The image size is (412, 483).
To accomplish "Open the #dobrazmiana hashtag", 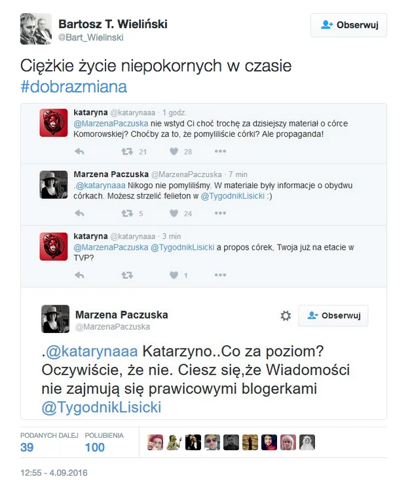I will 73,87.
